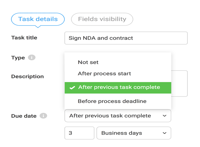Click the Due date field label

coord(24,116)
